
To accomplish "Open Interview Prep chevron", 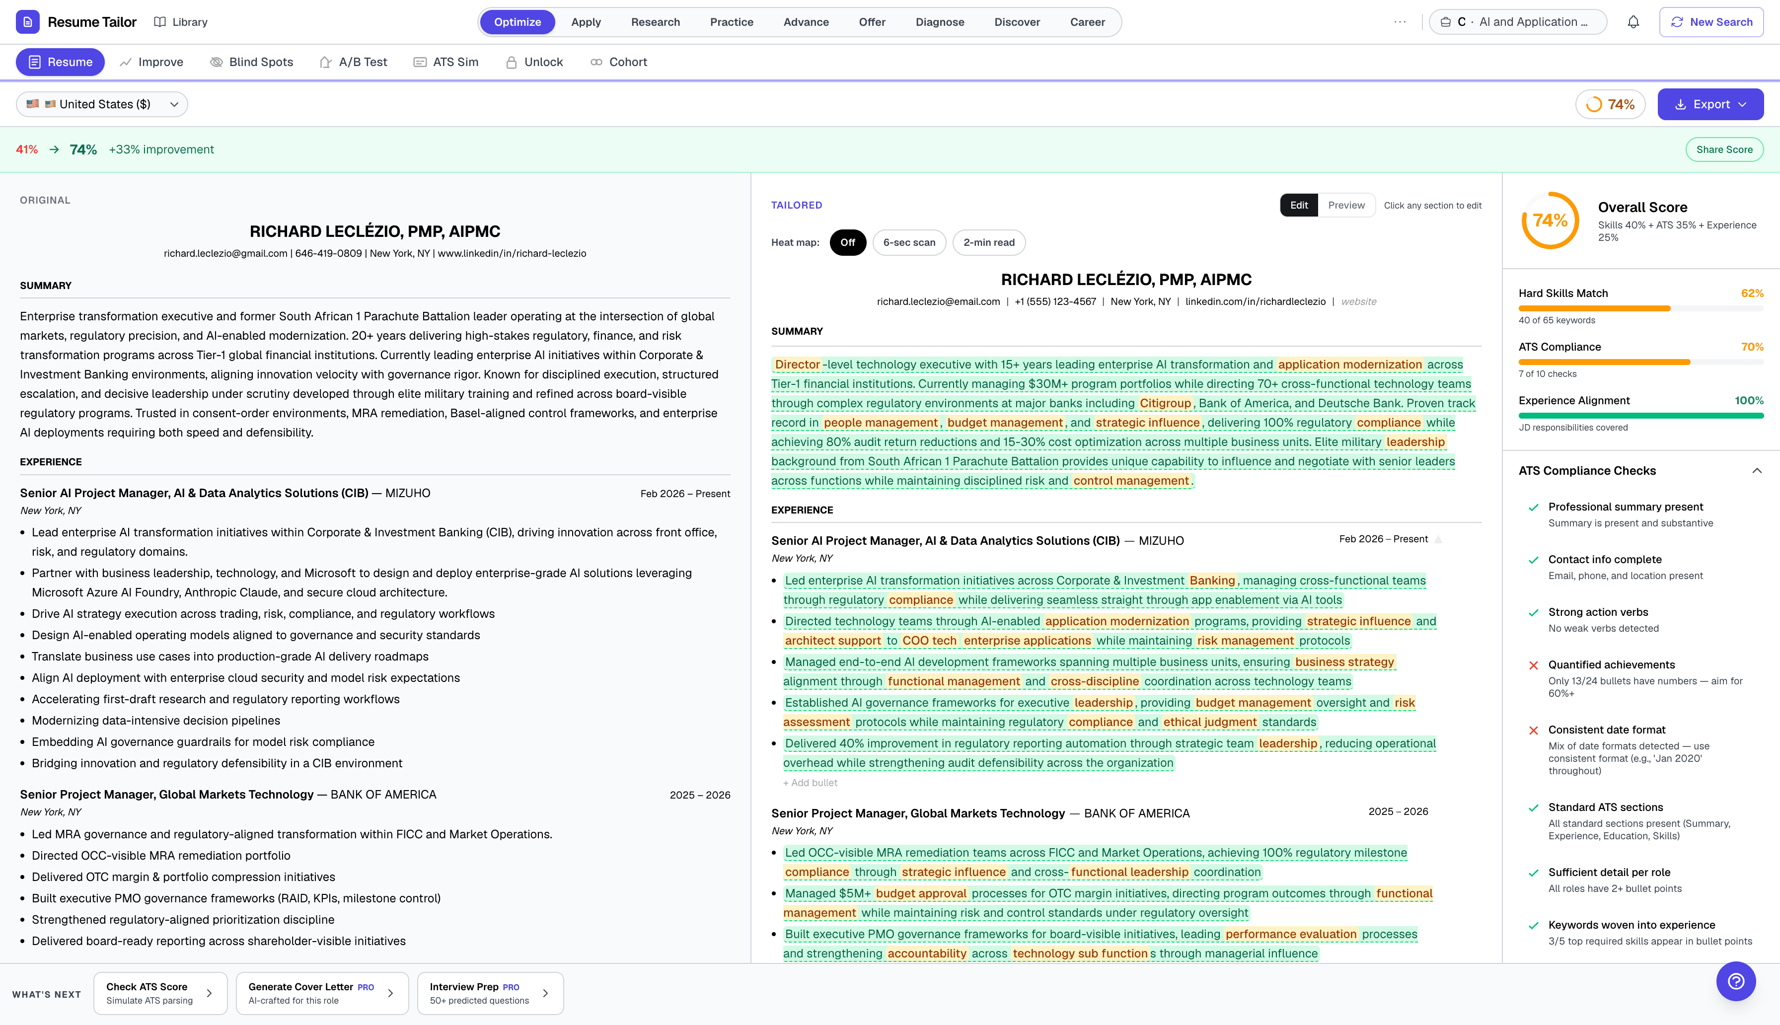I will click(x=545, y=993).
